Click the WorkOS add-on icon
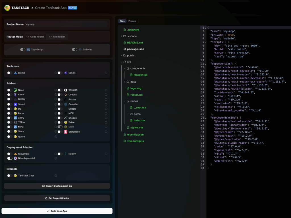 (66, 90)
